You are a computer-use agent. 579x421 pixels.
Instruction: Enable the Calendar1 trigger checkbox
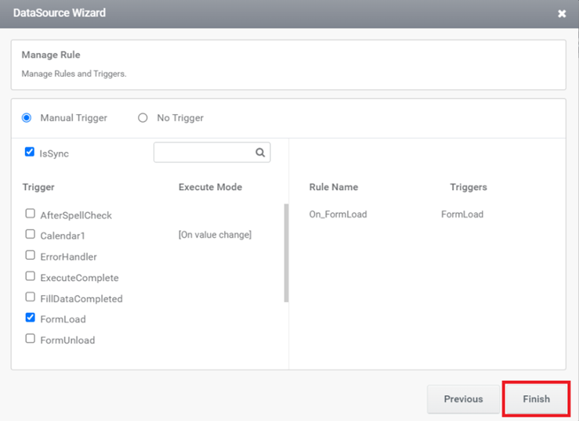pyautogui.click(x=31, y=234)
